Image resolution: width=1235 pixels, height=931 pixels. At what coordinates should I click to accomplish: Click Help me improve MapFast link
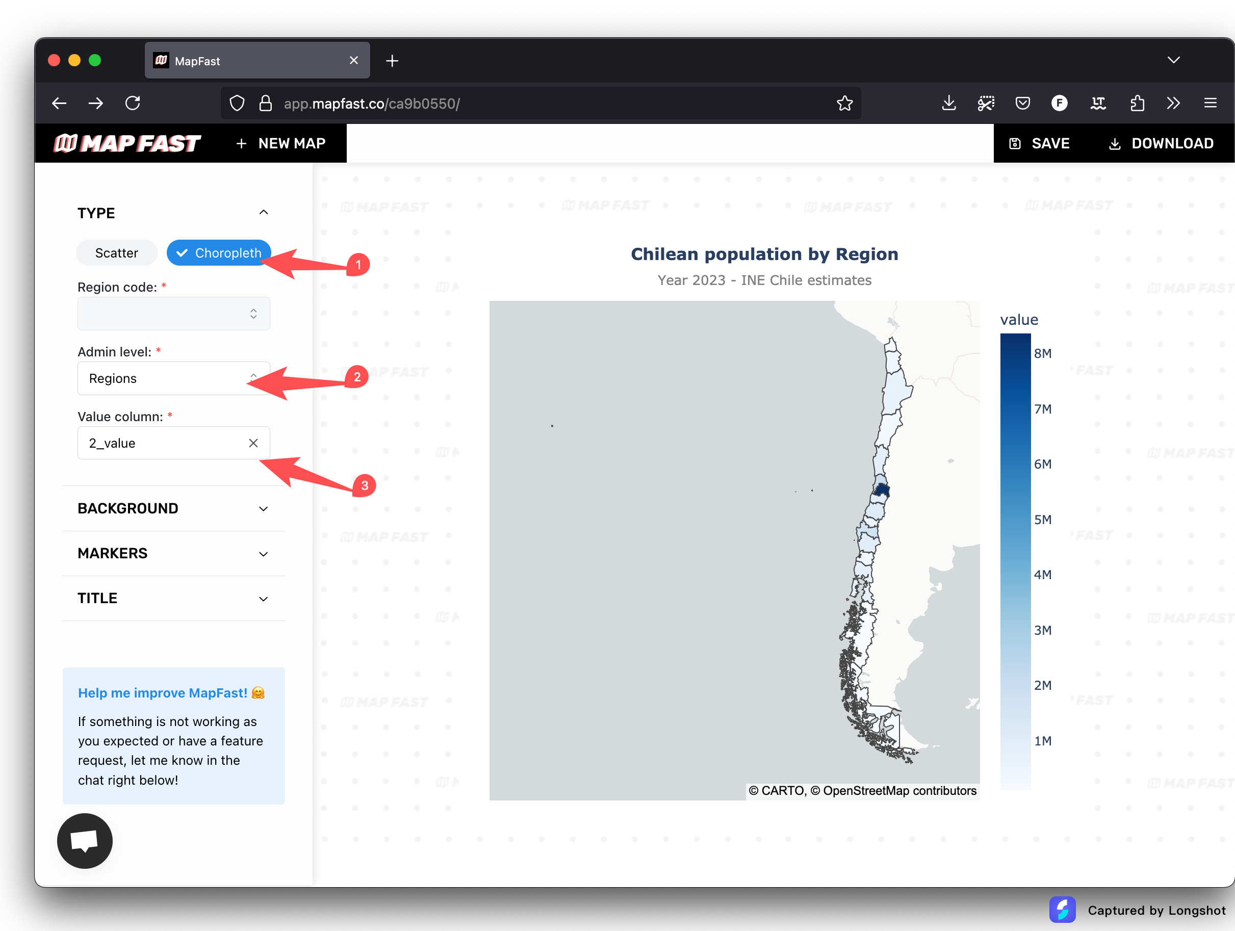click(x=171, y=693)
